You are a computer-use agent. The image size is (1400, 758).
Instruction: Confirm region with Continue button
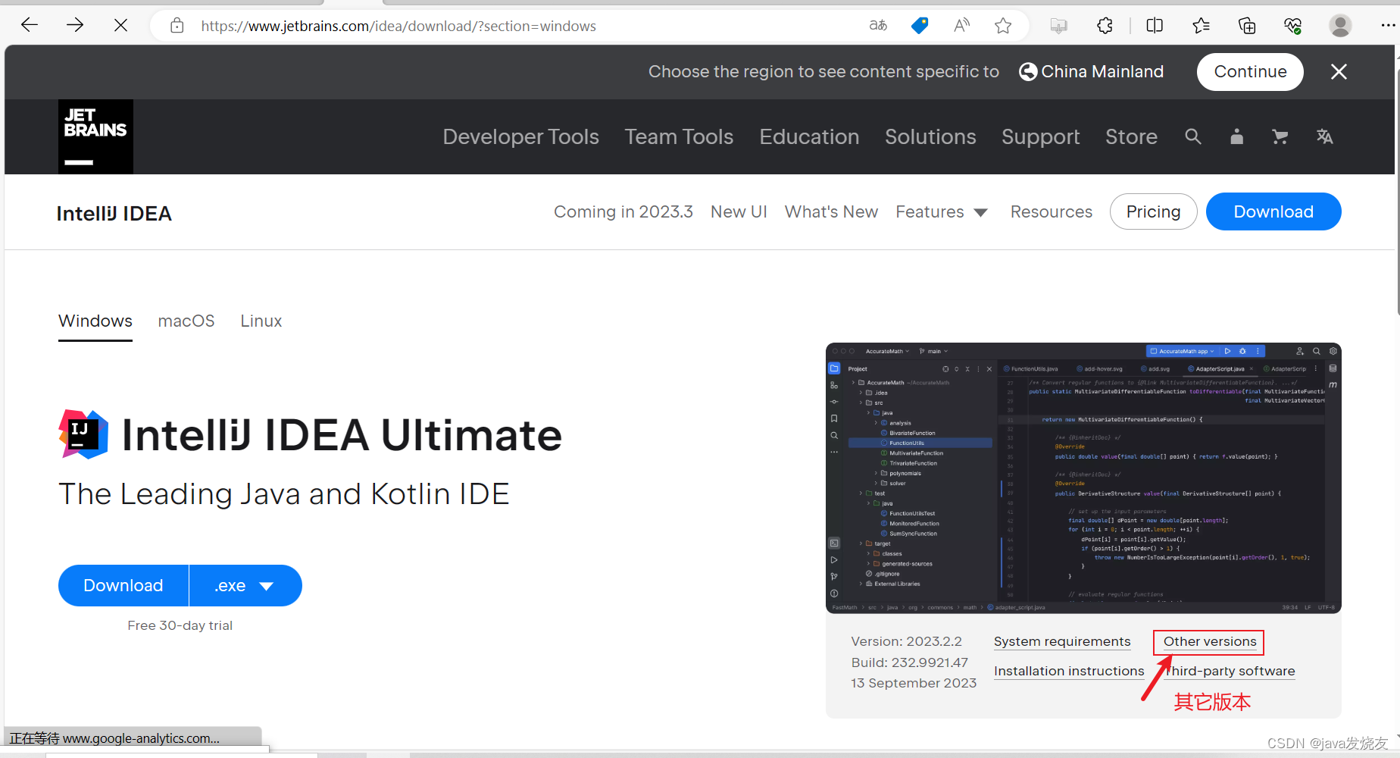pyautogui.click(x=1250, y=71)
